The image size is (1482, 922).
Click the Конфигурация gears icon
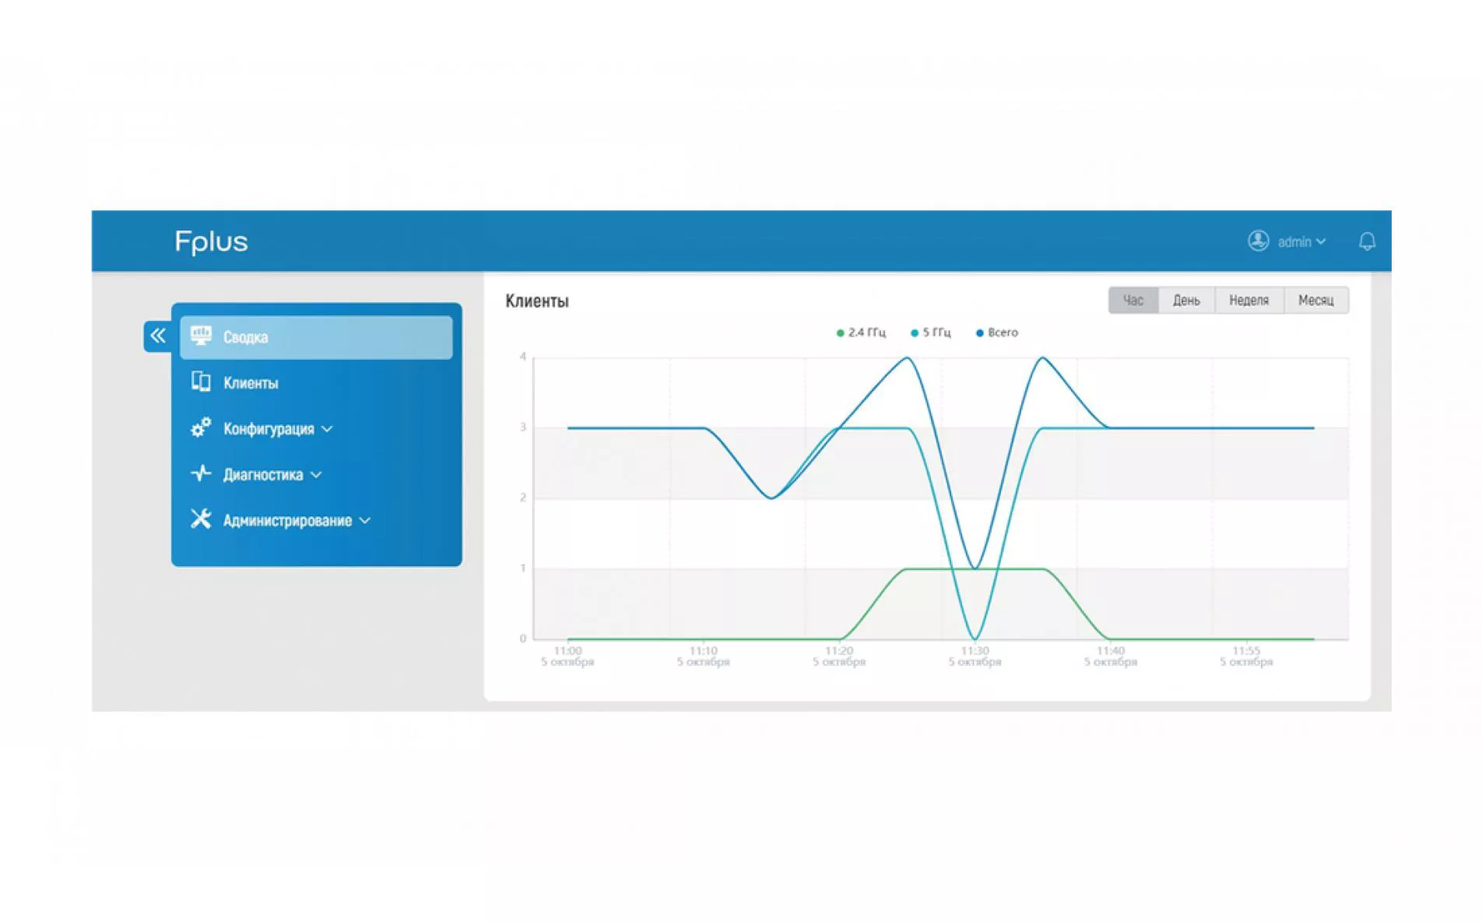(x=201, y=428)
